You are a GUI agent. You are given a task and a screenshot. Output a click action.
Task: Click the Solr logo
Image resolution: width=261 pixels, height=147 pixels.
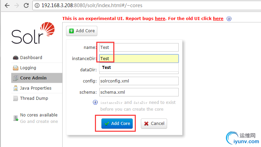(x=33, y=33)
